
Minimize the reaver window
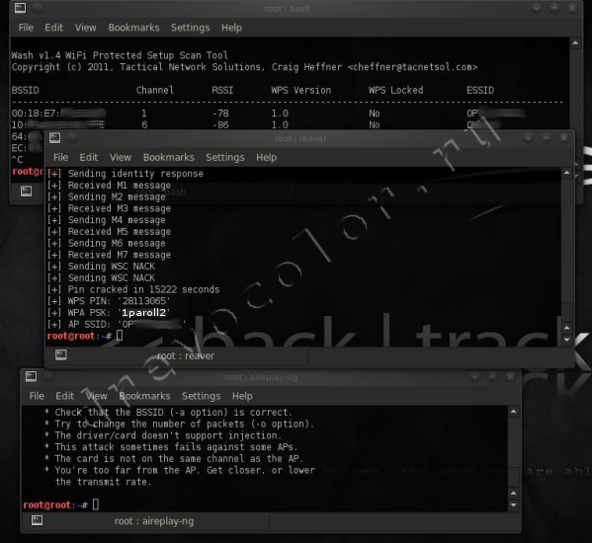tap(528, 138)
